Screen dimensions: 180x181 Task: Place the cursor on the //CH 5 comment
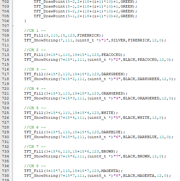click(x=35, y=108)
